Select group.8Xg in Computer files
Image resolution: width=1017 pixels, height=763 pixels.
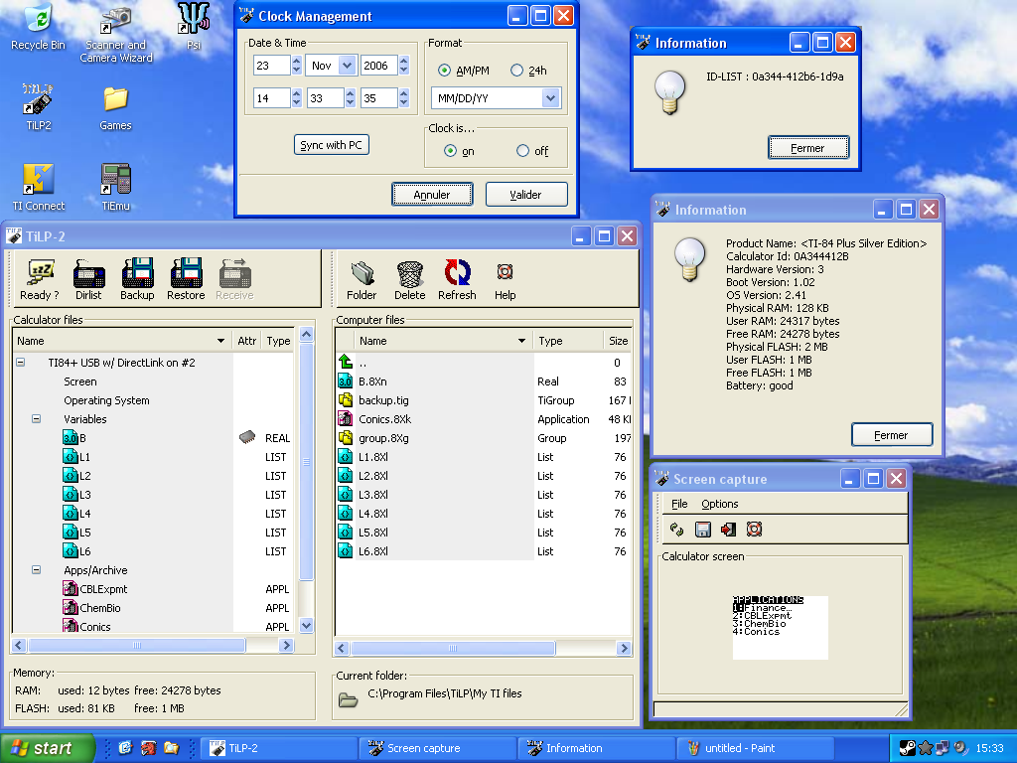point(384,438)
